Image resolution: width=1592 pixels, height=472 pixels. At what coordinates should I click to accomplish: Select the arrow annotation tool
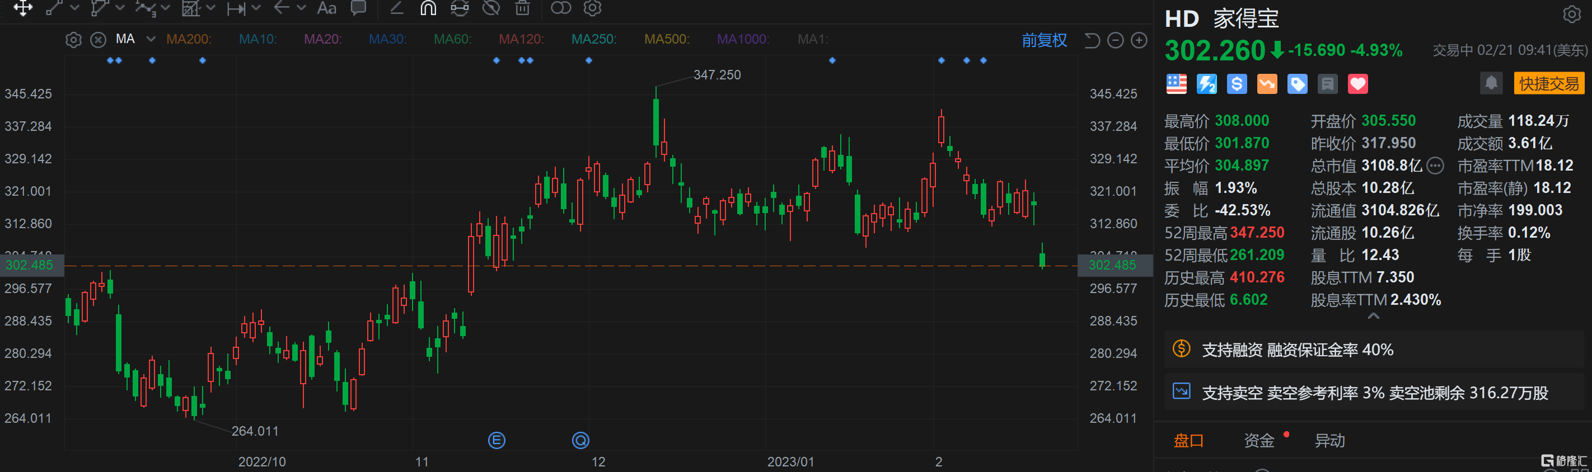coord(282,8)
